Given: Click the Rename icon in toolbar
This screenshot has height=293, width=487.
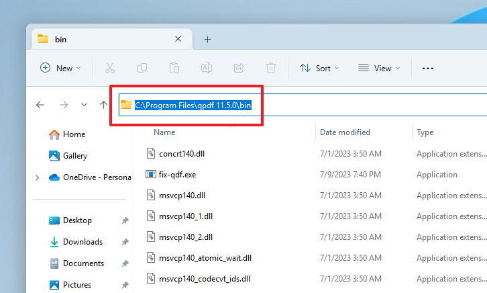Looking at the screenshot, I should [x=207, y=68].
